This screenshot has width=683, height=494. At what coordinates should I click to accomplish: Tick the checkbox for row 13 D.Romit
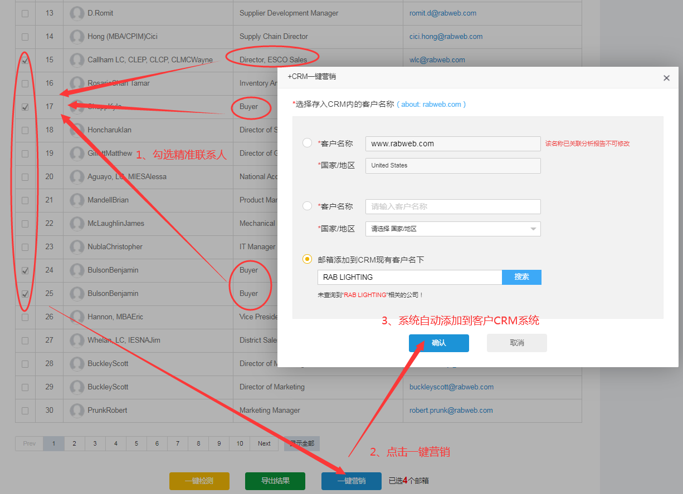tap(25, 13)
